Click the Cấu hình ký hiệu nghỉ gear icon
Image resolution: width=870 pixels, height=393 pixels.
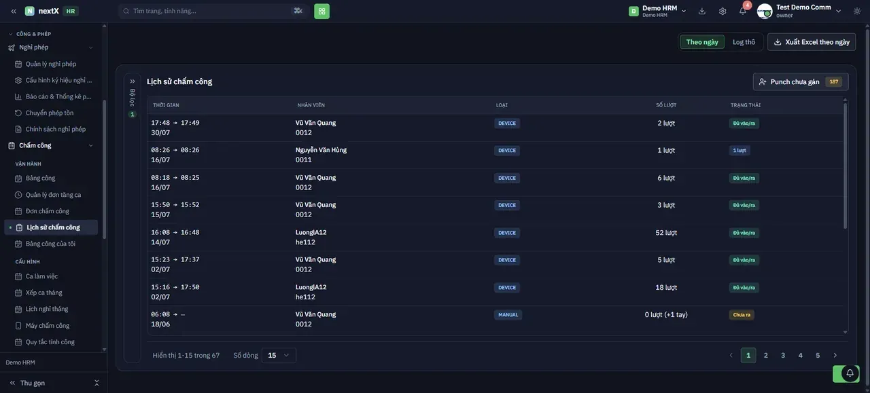(x=18, y=80)
